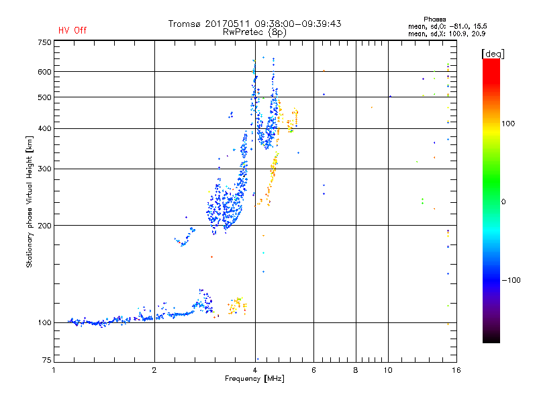Screen dimensions: 537x403
Task: Click the '[deg]' colorbar unit label
Action: tap(493, 54)
